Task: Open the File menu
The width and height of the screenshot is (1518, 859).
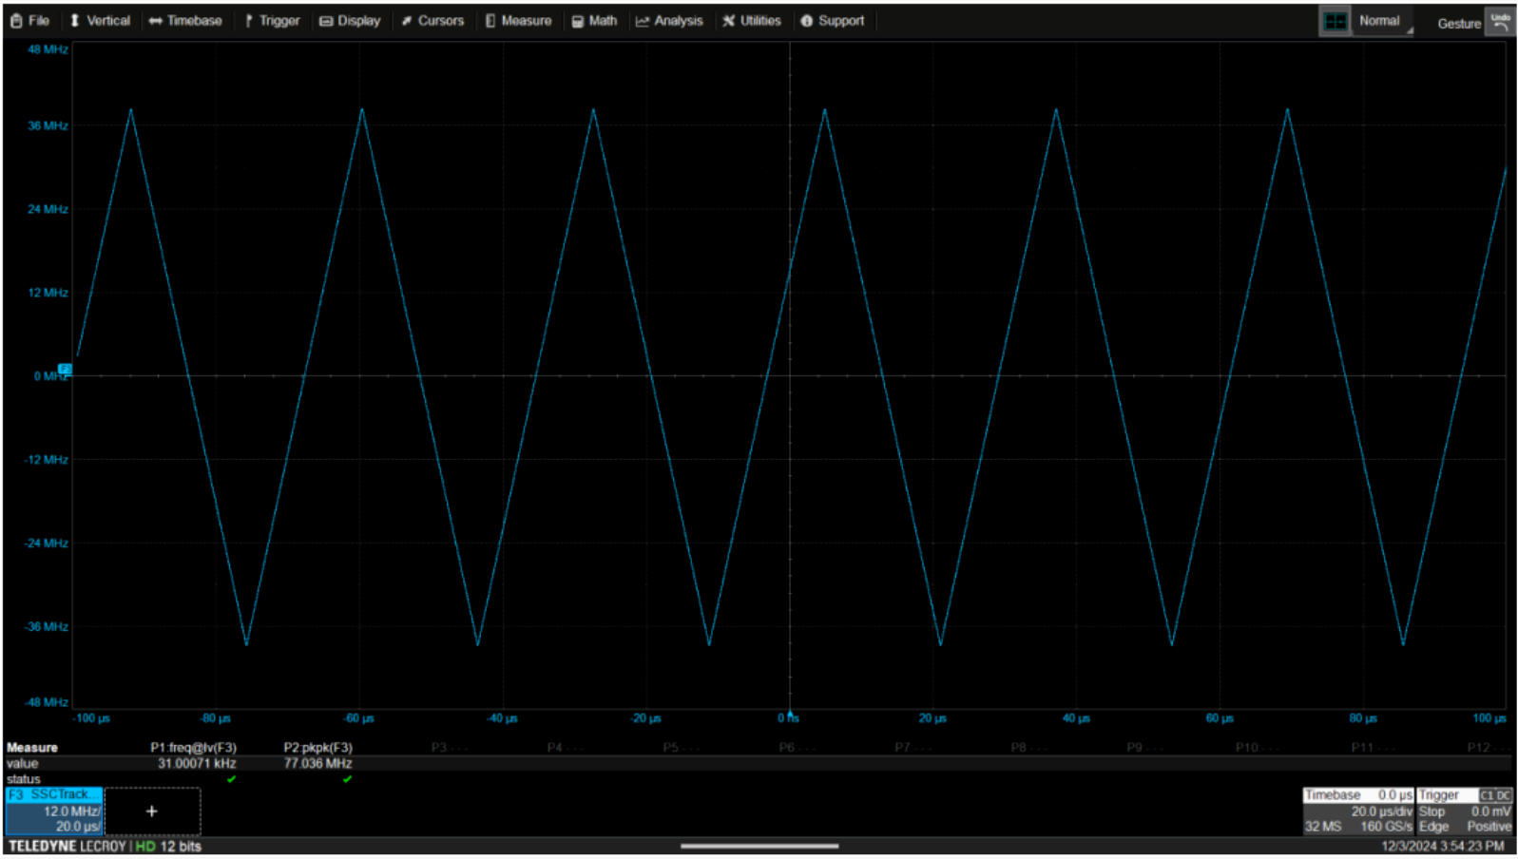Action: pos(29,21)
